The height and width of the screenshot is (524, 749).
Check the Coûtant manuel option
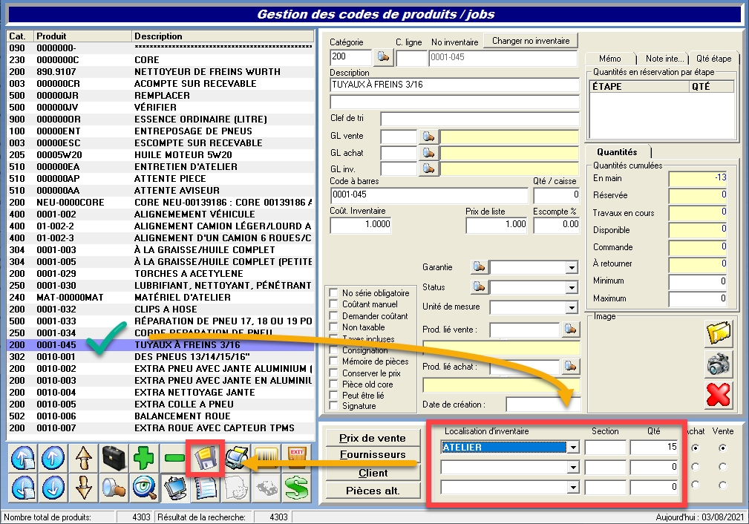point(334,304)
